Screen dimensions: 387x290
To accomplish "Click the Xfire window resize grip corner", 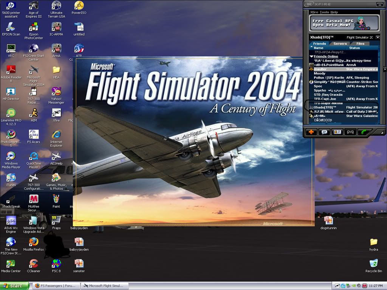I will tap(382, 133).
